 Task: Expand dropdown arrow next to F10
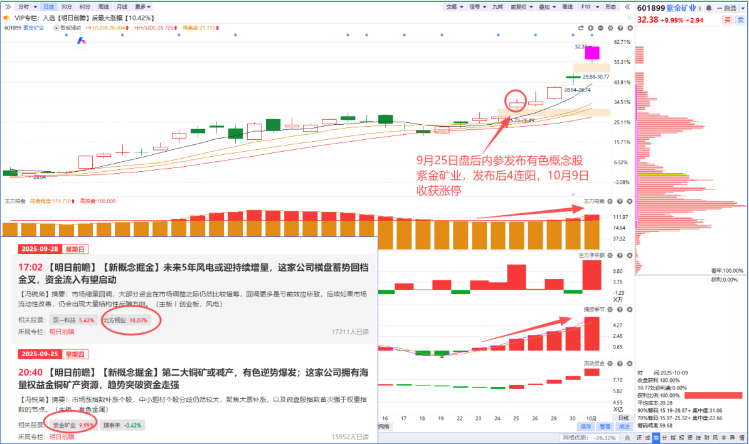[598, 7]
